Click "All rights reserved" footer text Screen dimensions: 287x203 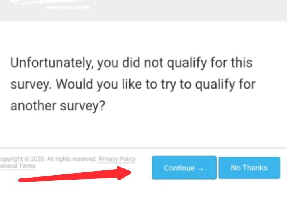click(72, 159)
